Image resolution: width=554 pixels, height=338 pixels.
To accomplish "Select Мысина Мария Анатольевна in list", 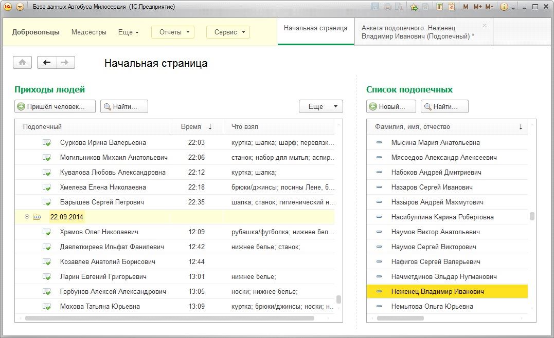I will (448, 142).
